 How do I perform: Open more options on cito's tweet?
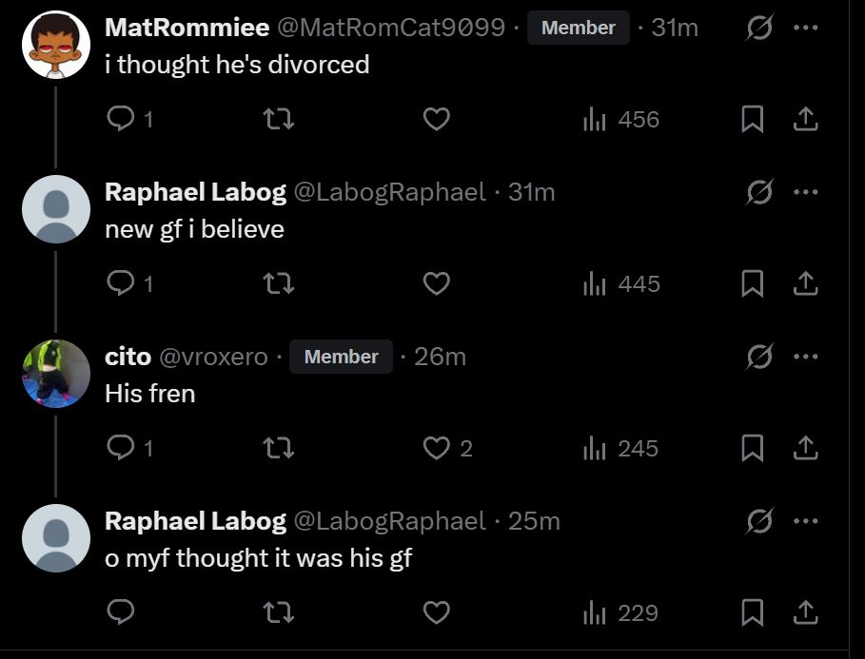pos(805,357)
